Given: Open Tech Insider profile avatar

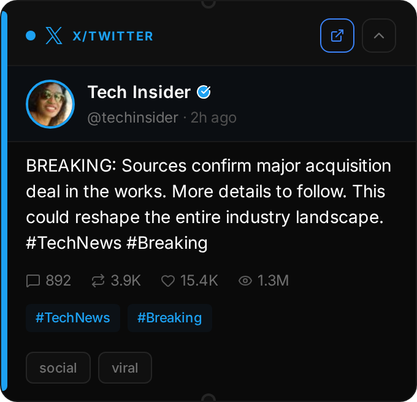Looking at the screenshot, I should coord(50,104).
